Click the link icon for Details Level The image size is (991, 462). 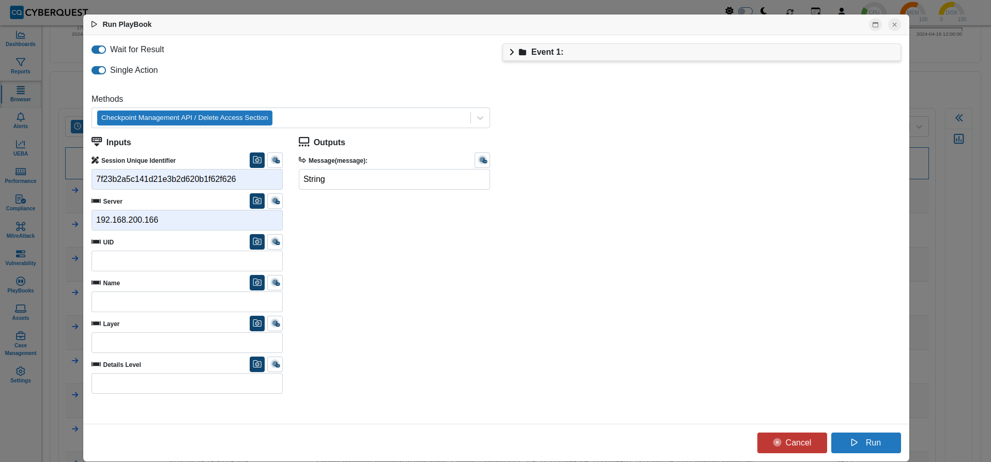coord(275,364)
